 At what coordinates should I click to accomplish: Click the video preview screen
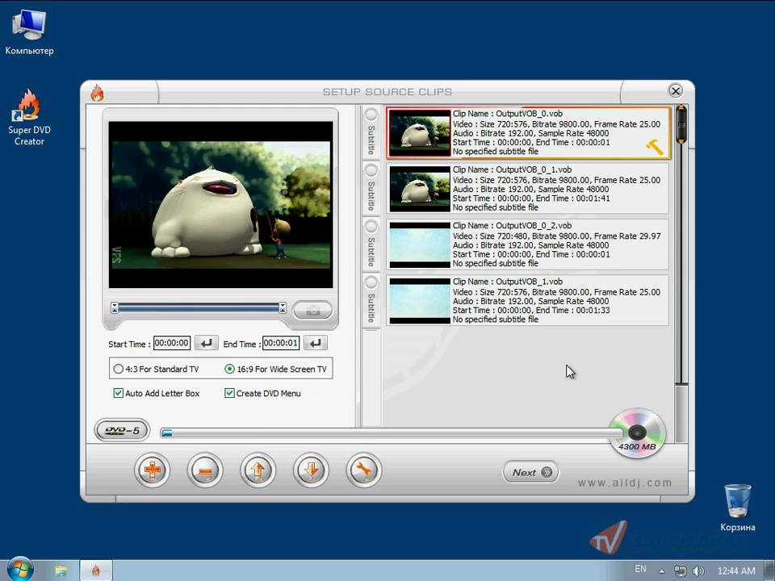(x=221, y=204)
